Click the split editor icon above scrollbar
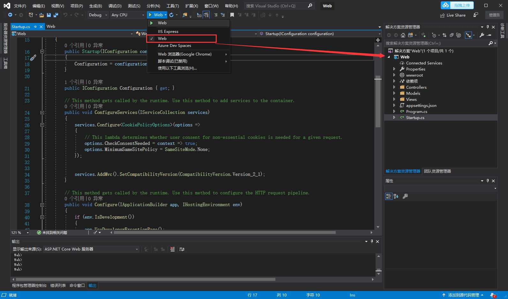Image resolution: width=508 pixels, height=299 pixels. pyautogui.click(x=378, y=40)
